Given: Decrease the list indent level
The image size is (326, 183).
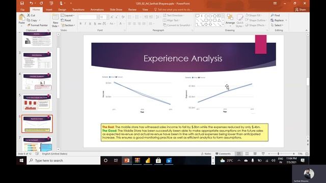Looking at the screenshot, I should pos(146,17).
